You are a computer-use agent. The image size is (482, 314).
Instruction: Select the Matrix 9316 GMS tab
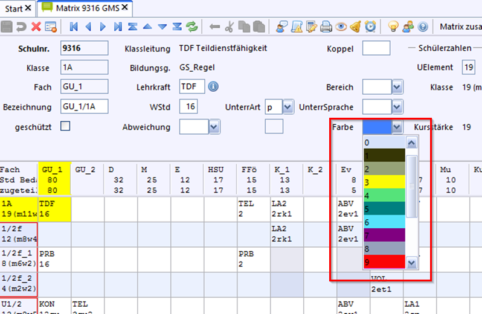coord(88,8)
